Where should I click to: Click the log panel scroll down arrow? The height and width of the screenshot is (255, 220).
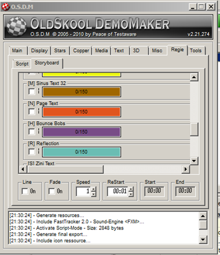203,240
